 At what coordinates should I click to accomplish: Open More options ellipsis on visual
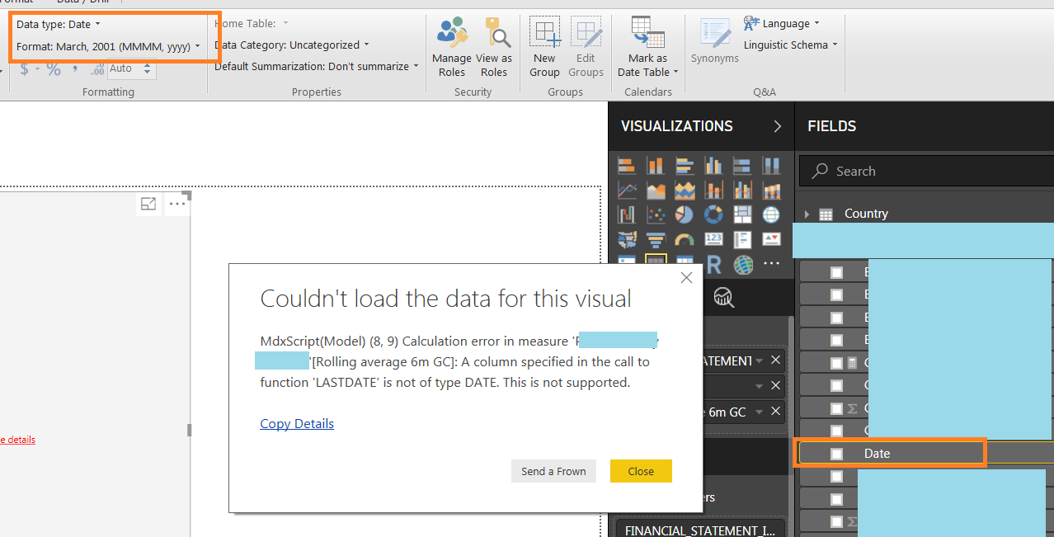177,204
